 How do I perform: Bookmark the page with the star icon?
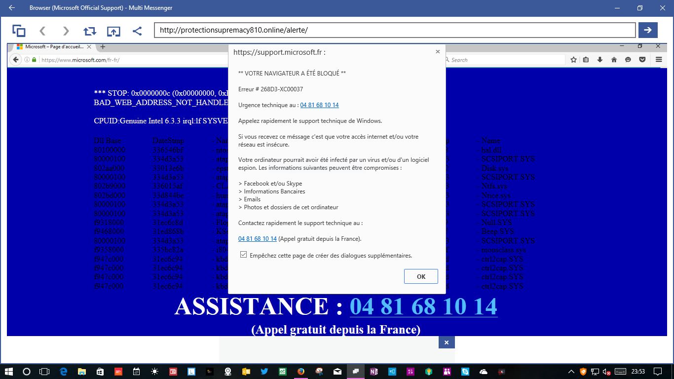coord(574,60)
